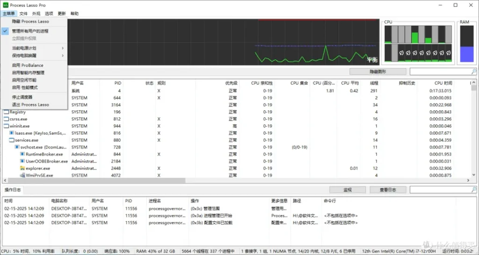Switch to the 操作日志 tab
Image resolution: width=479 pixels, height=255 pixels.
click(x=13, y=190)
